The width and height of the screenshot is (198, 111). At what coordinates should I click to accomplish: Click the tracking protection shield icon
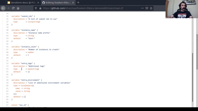36,8
